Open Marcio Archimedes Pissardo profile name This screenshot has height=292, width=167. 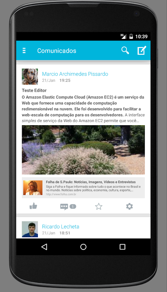point(75,74)
